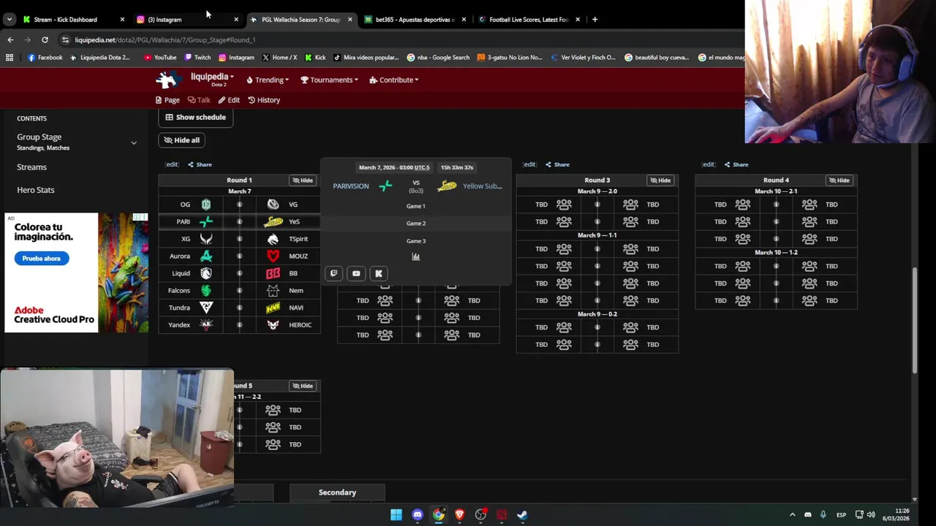Open Brave browser from the taskbar

click(x=459, y=515)
